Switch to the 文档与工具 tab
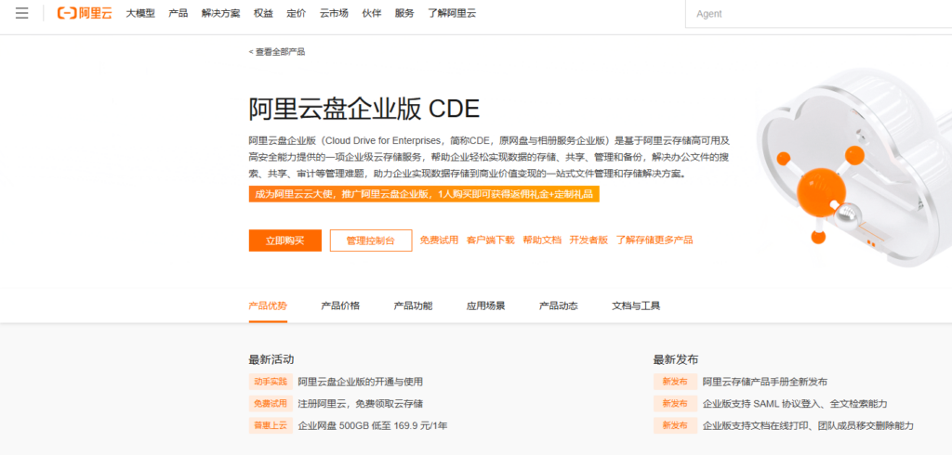 [x=636, y=305]
